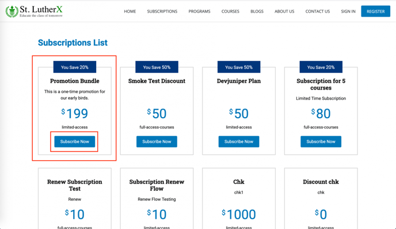The height and width of the screenshot is (229, 396).
Task: Click the $0 price on Discount chk
Action: (321, 215)
